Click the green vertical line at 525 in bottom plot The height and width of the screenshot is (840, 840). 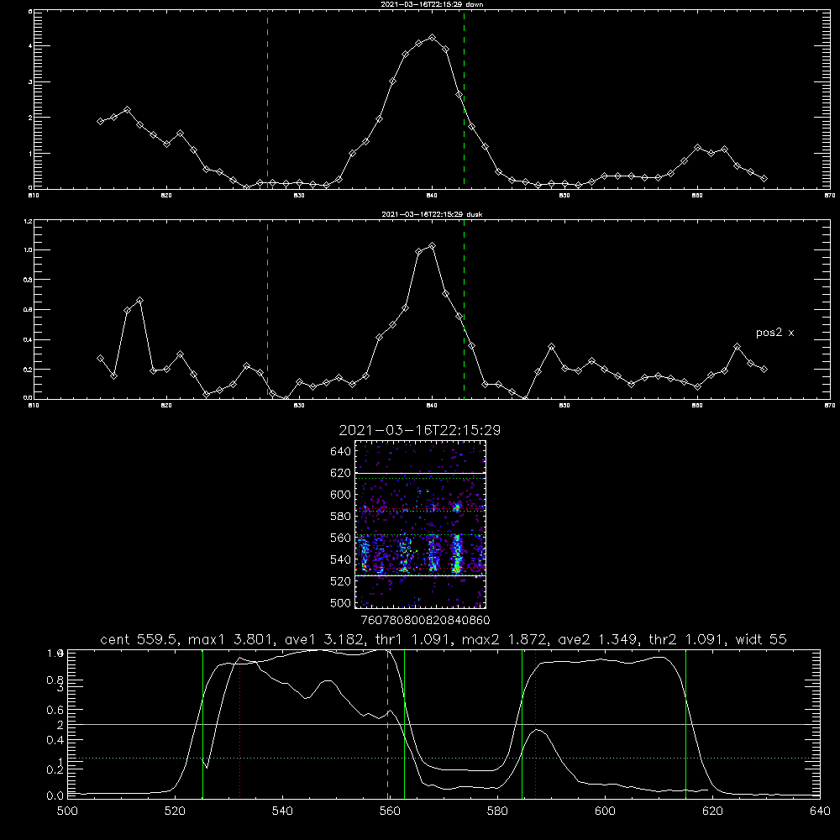click(202, 724)
